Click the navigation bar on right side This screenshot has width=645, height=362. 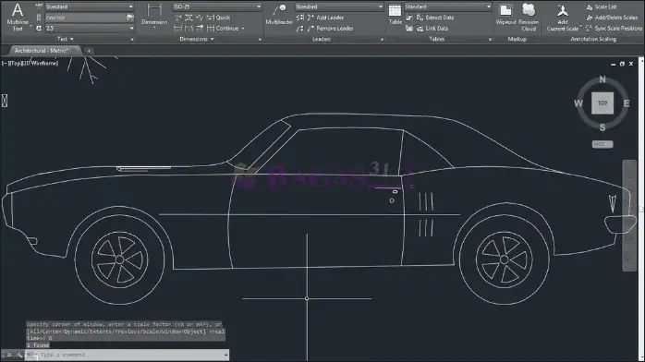click(x=629, y=216)
